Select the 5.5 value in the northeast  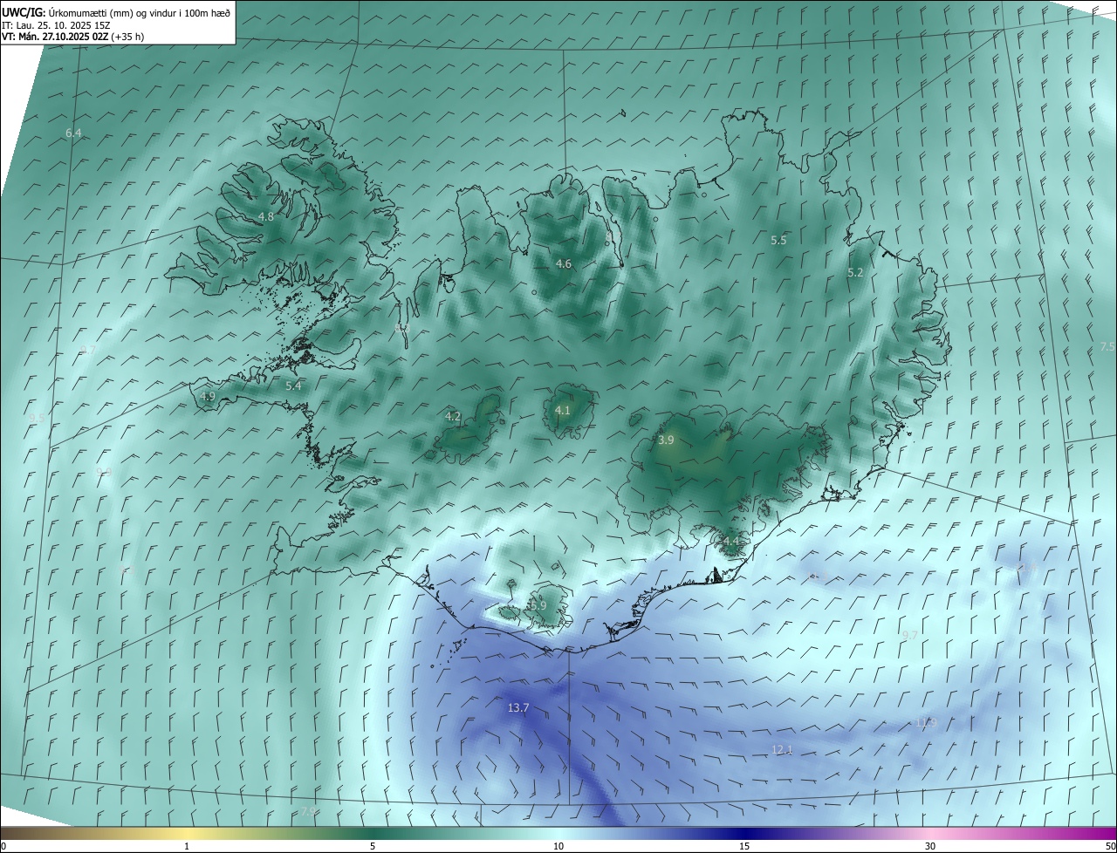point(778,240)
